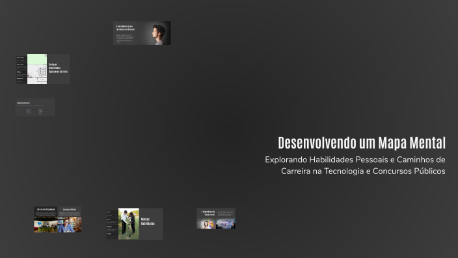Viewport: 458px width, 258px height.
Task: Select the 'Desenvolvendo um Mapa Mental' title
Action: [362, 143]
